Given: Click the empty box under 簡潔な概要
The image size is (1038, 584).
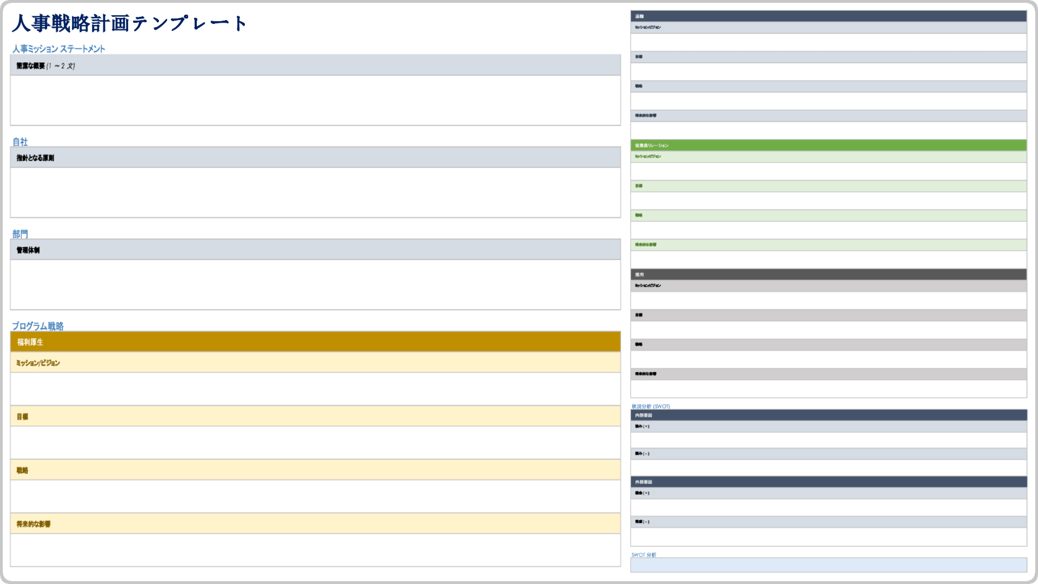Looking at the screenshot, I should [x=315, y=101].
